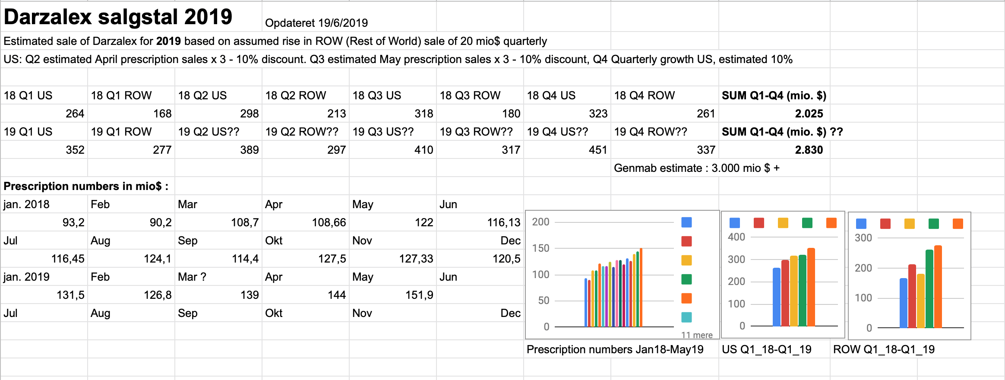This screenshot has height=380, width=1005.
Task: Select the '18 Q1 US' header cell
Action: pos(44,95)
